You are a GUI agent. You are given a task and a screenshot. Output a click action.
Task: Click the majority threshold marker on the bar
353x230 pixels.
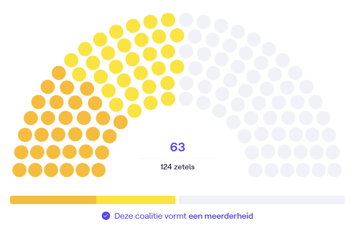click(180, 200)
